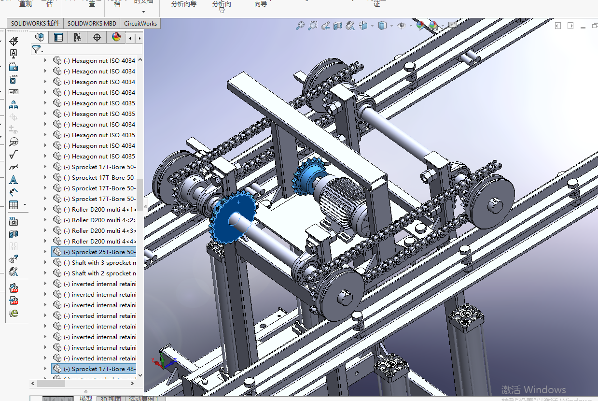
Task: Switch to the SOLIDWORKS MBD tab
Action: pos(91,23)
